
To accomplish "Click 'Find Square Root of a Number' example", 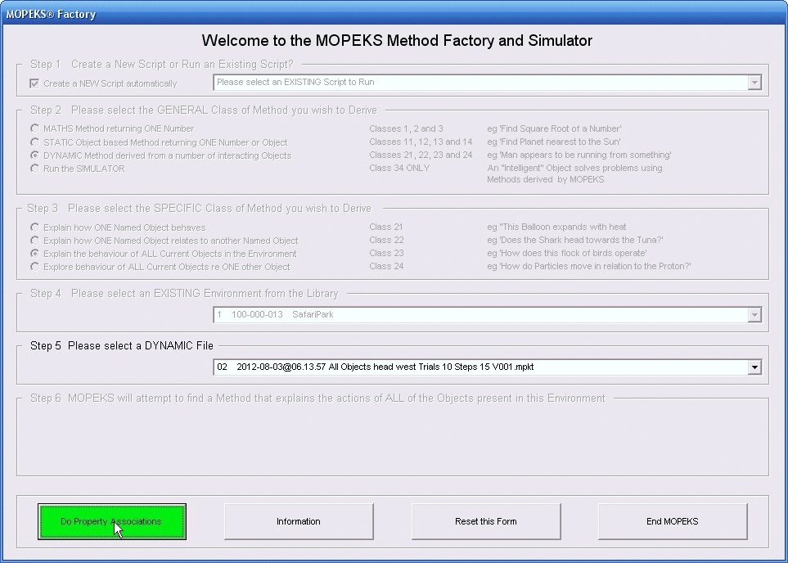I will (554, 128).
